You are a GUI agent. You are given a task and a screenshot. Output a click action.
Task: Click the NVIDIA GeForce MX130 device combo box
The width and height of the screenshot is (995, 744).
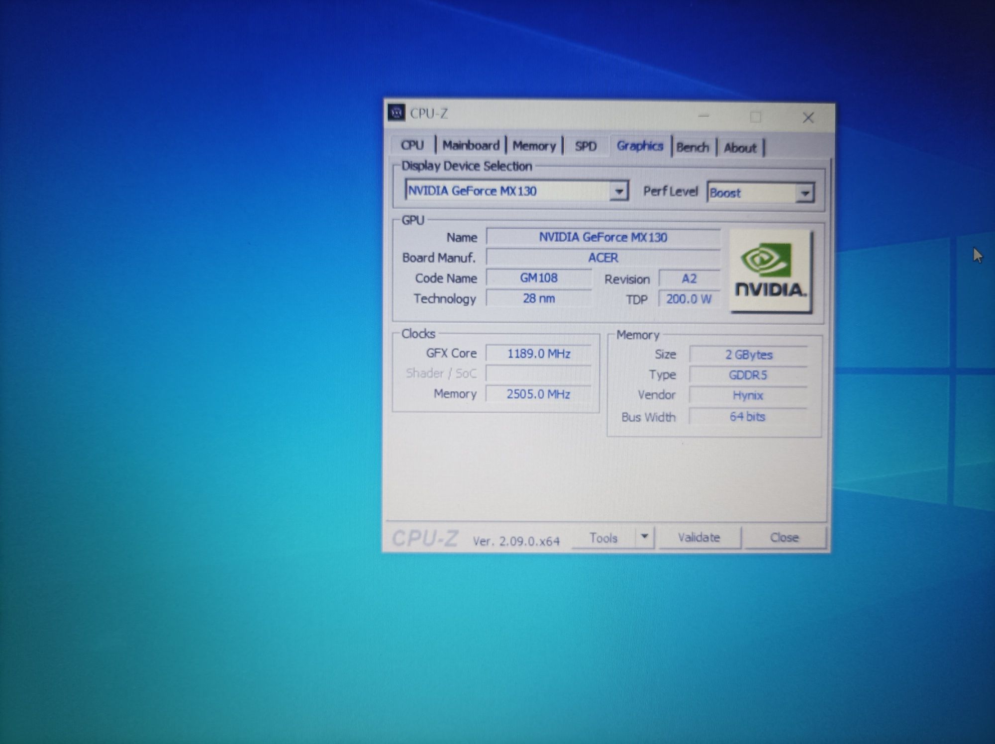[516, 191]
